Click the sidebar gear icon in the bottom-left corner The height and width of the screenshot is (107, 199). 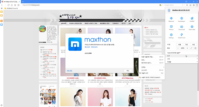pos(2,105)
